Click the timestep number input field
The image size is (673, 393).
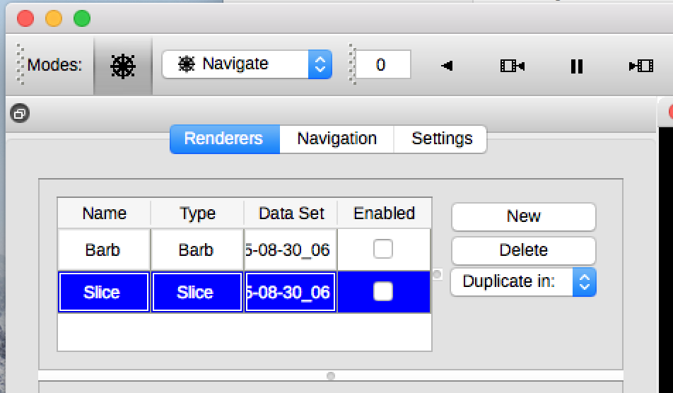pos(382,65)
